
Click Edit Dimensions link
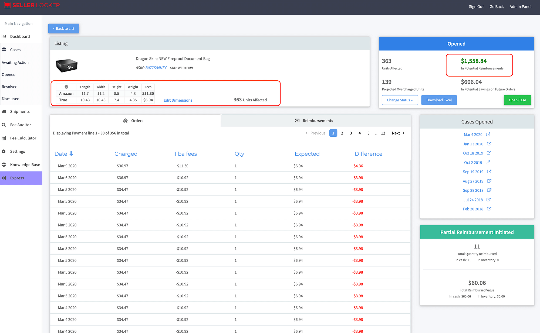tap(178, 100)
